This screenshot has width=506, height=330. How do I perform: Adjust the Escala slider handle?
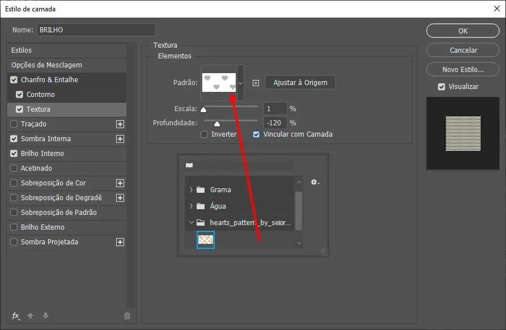(x=203, y=110)
